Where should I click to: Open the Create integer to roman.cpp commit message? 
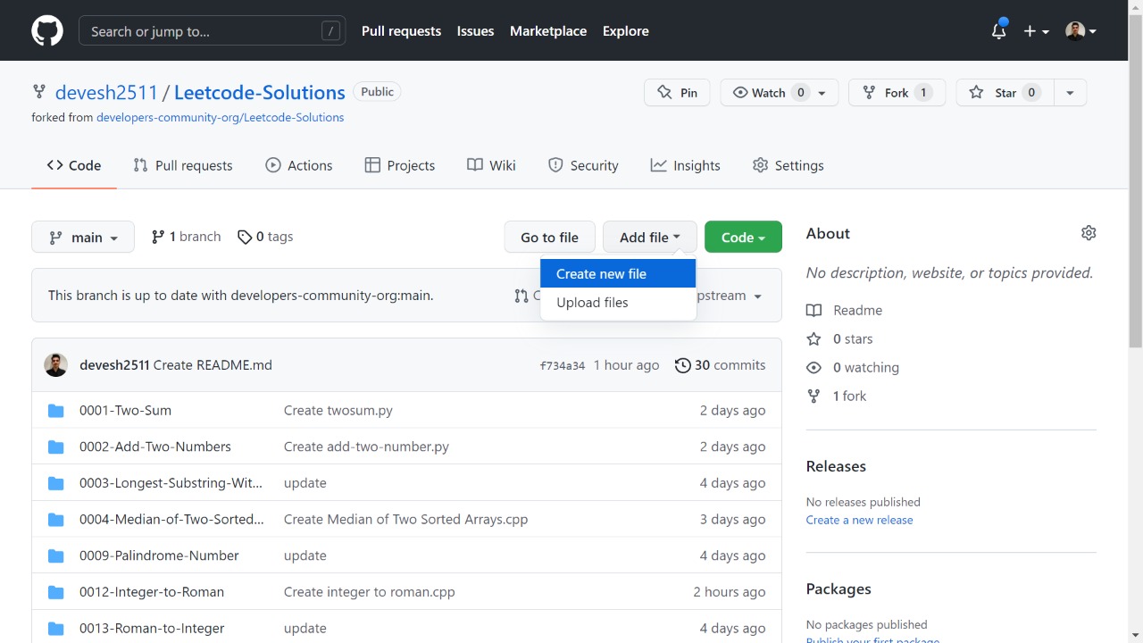click(x=370, y=592)
